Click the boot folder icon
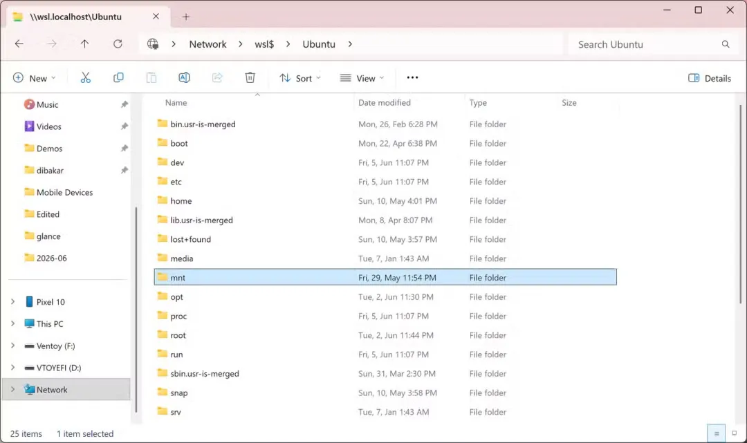Screen dimensions: 747x443 pyautogui.click(x=163, y=143)
